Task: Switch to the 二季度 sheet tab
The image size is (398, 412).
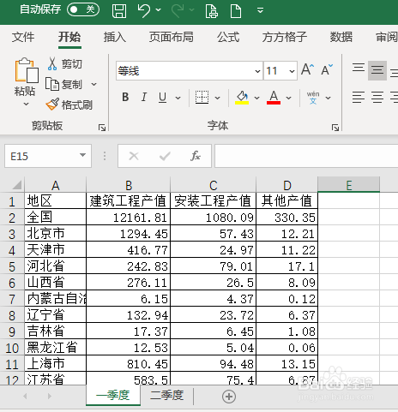Action: [x=166, y=396]
